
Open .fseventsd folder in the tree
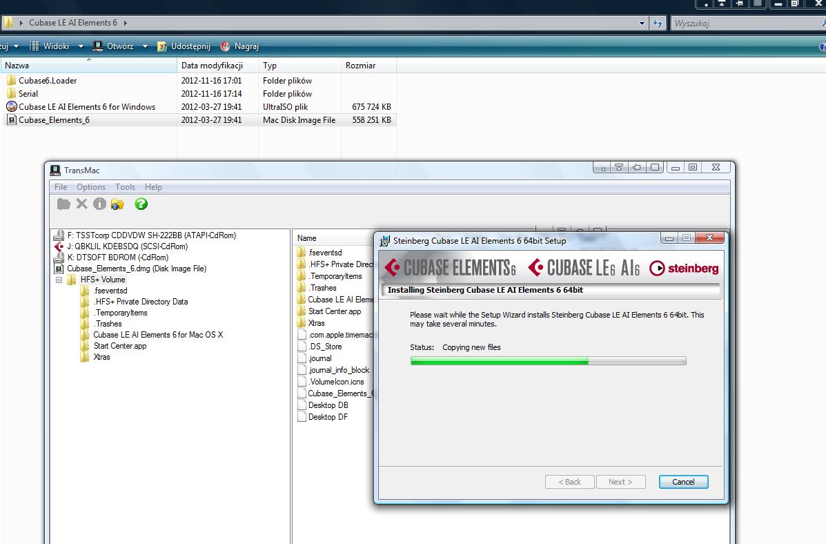[110, 291]
